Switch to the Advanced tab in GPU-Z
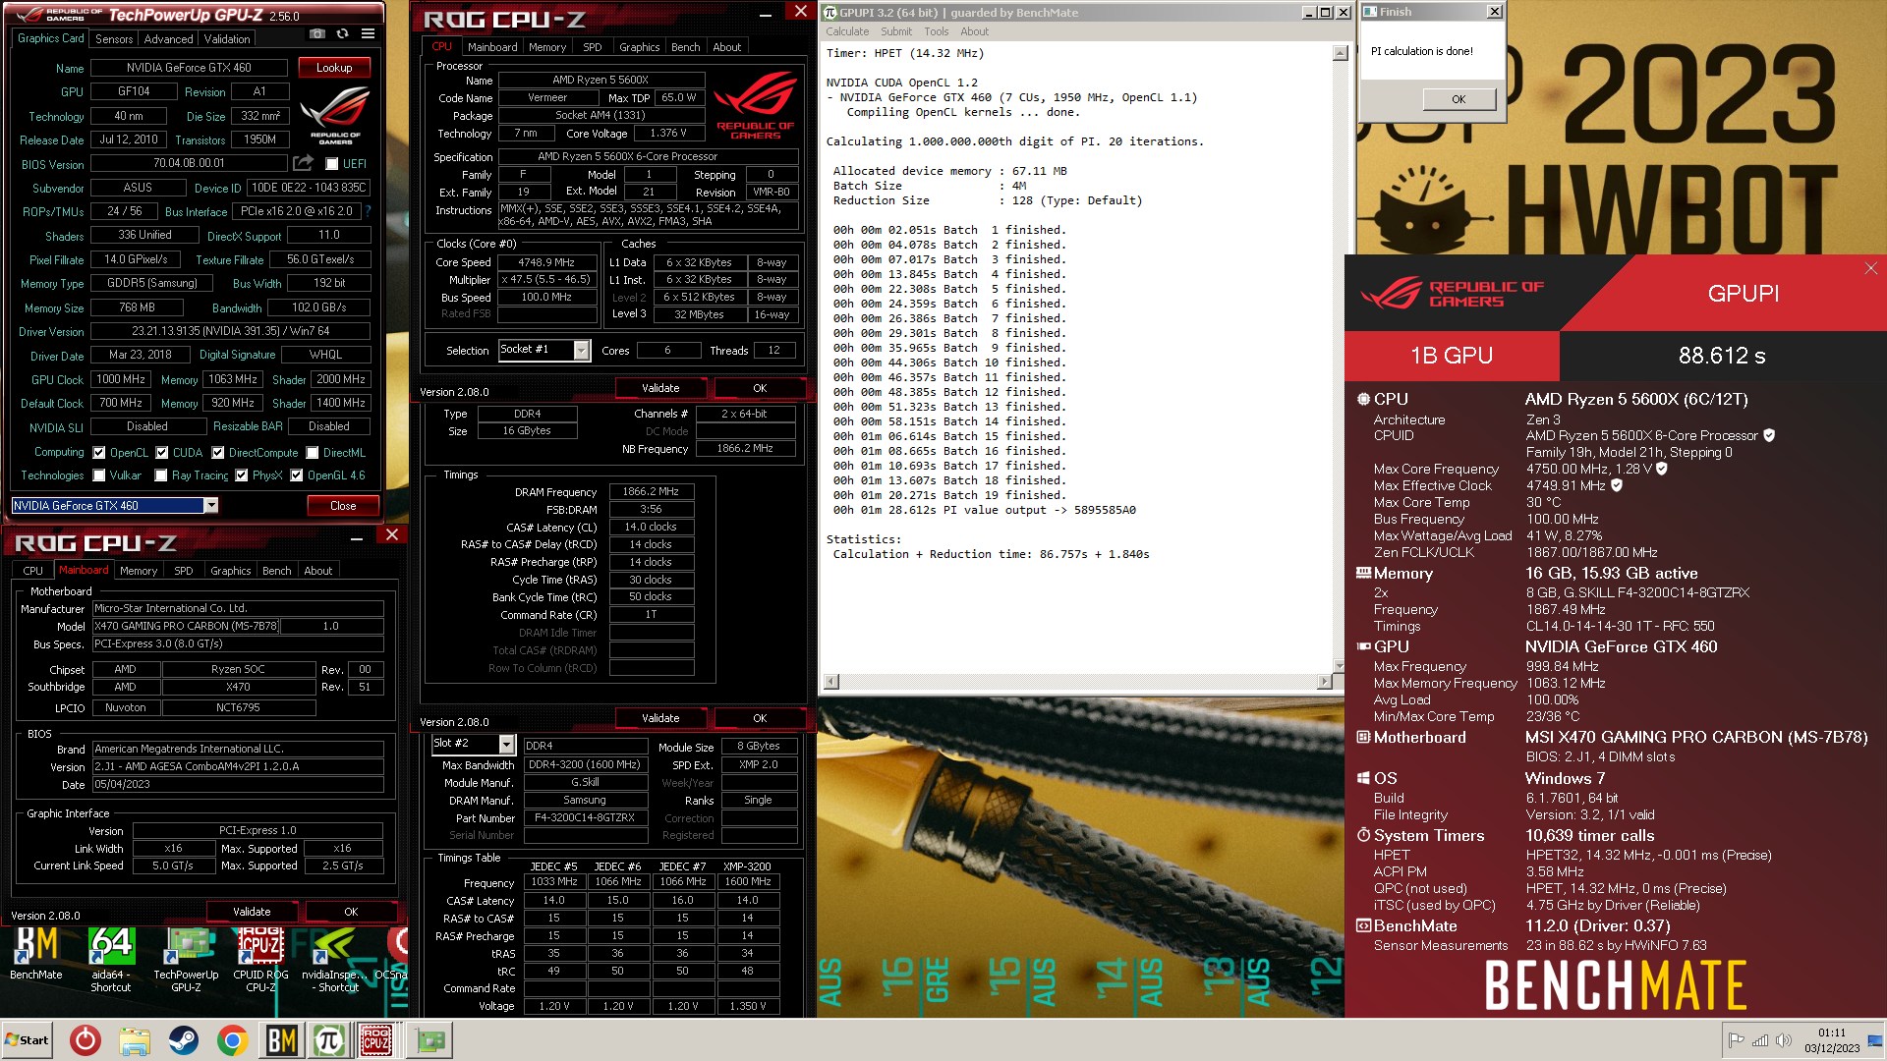 [168, 39]
